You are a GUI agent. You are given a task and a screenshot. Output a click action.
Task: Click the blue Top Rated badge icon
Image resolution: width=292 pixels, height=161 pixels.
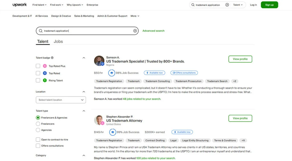pyautogui.click(x=45, y=73)
